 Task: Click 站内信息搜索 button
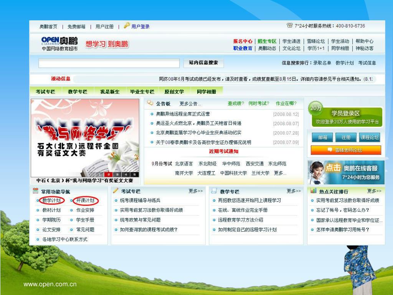203,63
